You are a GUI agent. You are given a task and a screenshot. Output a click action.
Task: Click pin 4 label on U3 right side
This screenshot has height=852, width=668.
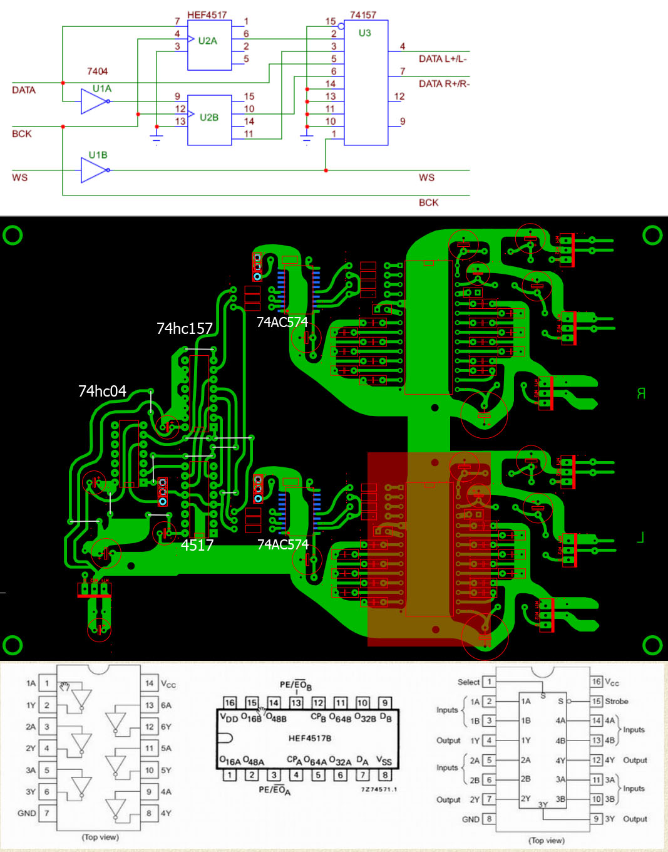click(x=403, y=46)
